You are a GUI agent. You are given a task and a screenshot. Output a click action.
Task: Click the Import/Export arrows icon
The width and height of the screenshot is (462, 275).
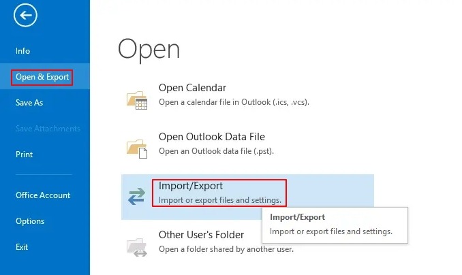pyautogui.click(x=137, y=197)
